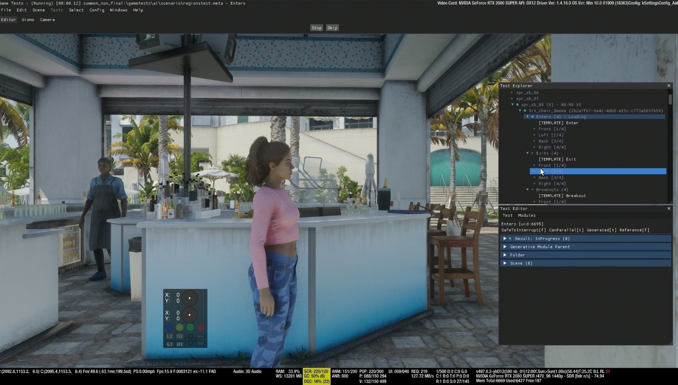The image size is (678, 385).
Task: Click the lower analog stick circle
Action: coord(189,315)
